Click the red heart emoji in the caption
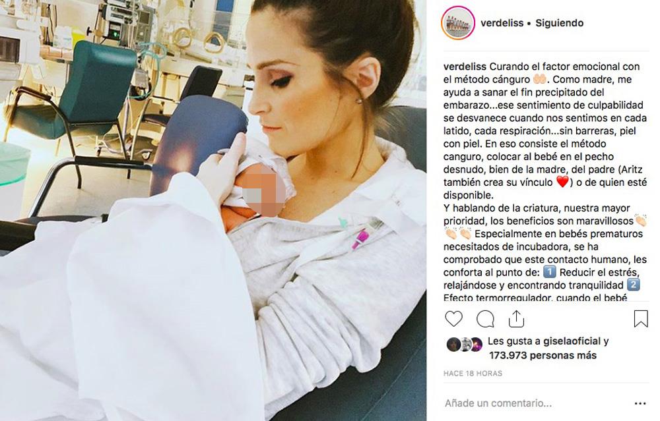Viewport: 660px width, 421px height. tap(562, 182)
